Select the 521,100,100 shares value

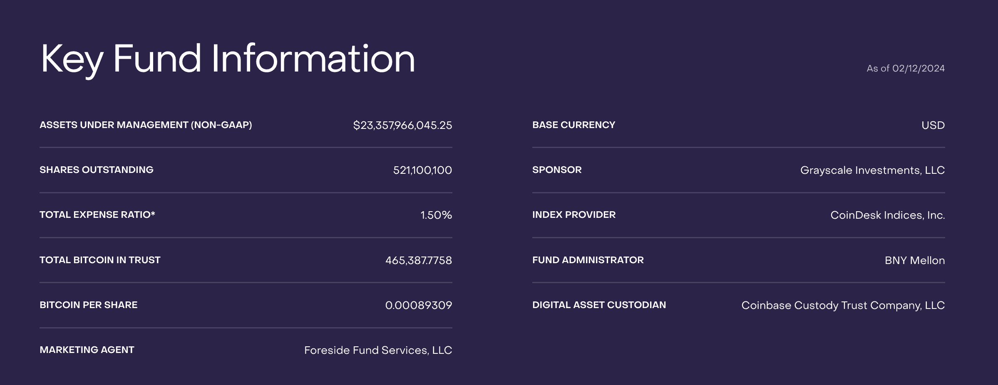tap(422, 170)
